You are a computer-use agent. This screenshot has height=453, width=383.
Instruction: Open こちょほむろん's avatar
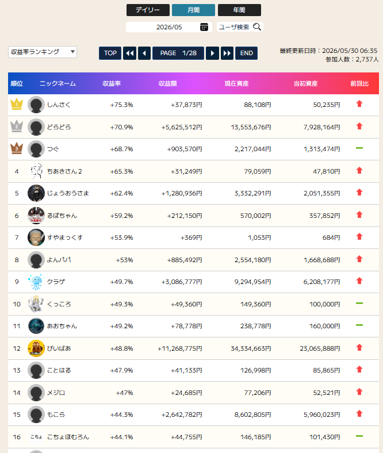pos(36,437)
